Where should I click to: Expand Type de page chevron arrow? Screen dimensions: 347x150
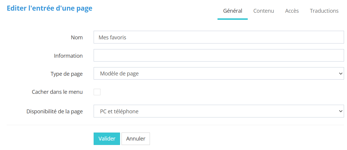click(340, 74)
